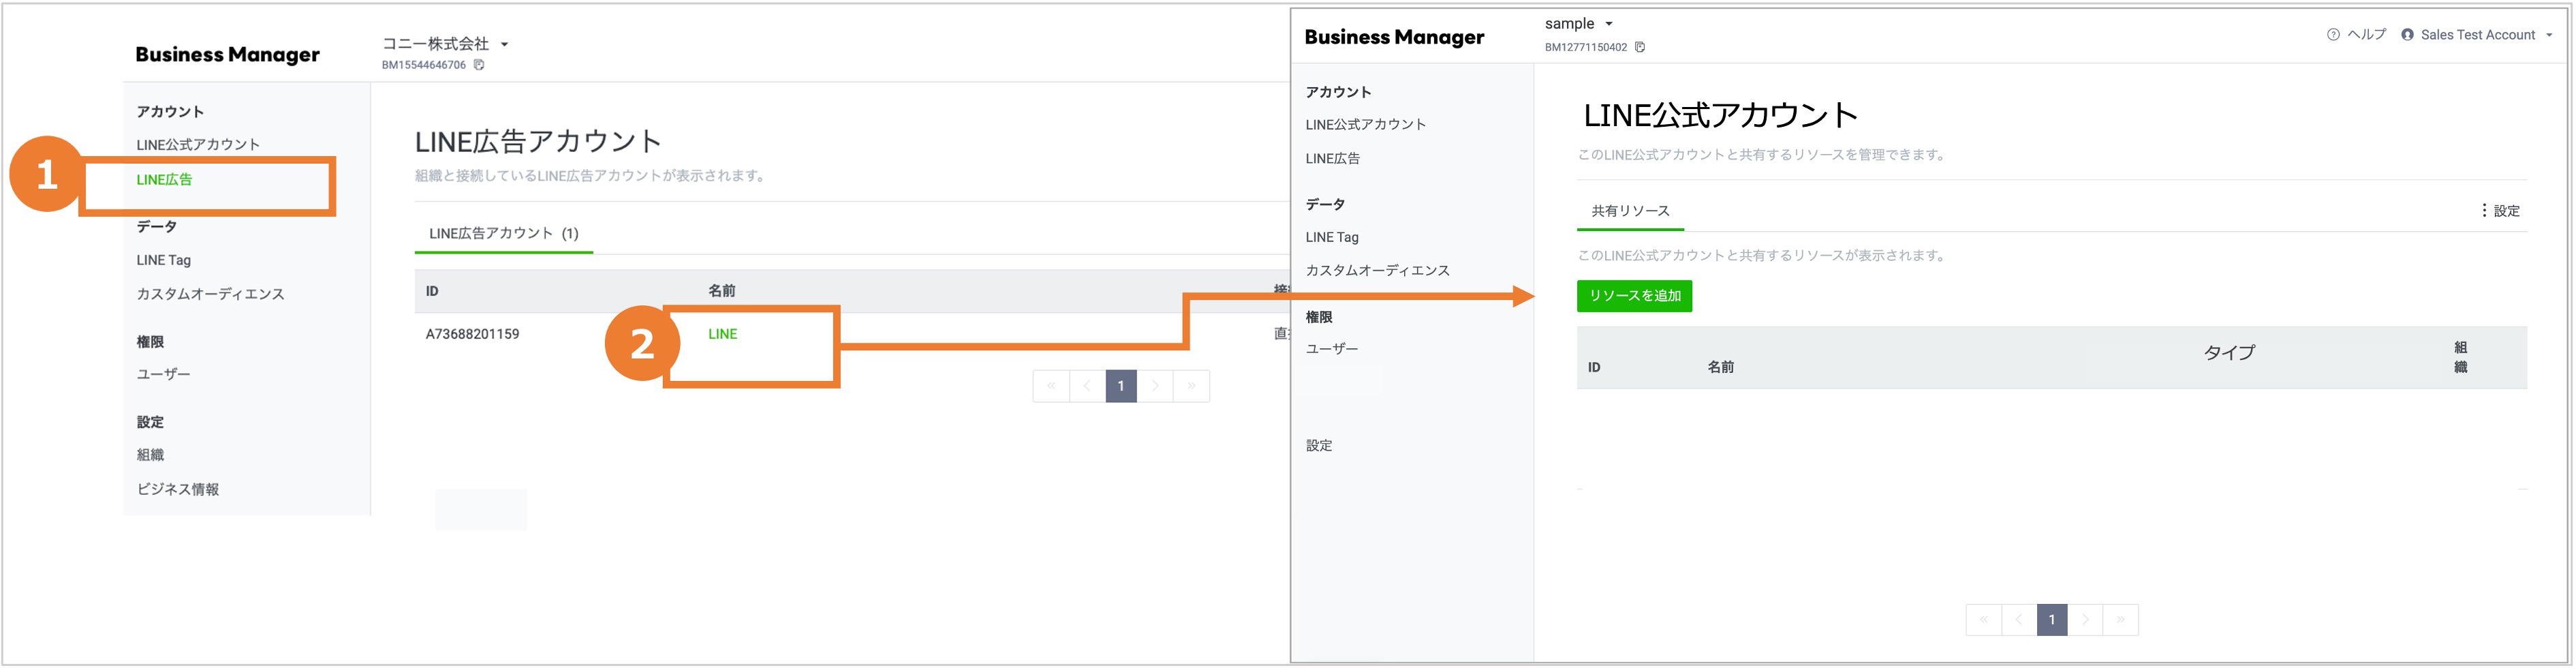Open Sales Test Account dropdown arrow

[2549, 35]
